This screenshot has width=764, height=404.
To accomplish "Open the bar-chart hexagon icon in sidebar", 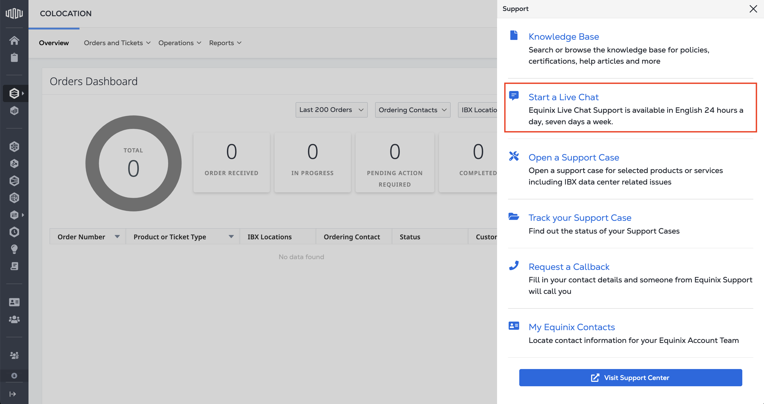I will coord(14,111).
